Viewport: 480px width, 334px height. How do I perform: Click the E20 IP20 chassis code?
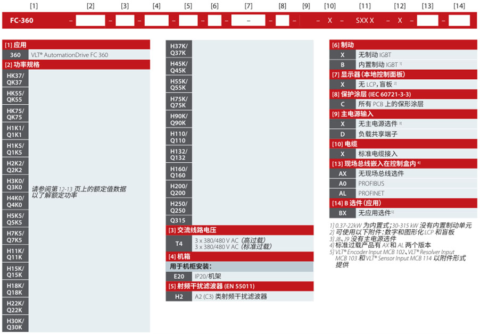tap(179, 276)
